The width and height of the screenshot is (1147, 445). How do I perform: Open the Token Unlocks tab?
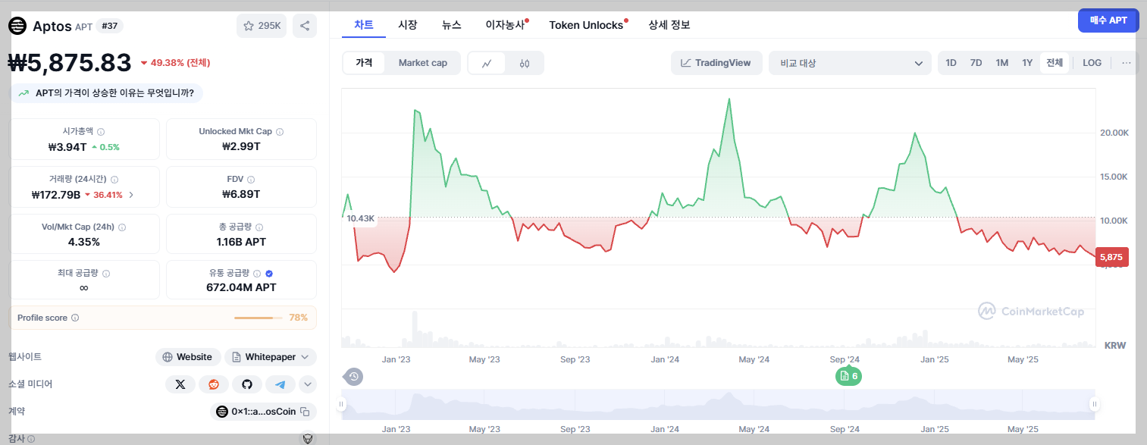tap(587, 24)
